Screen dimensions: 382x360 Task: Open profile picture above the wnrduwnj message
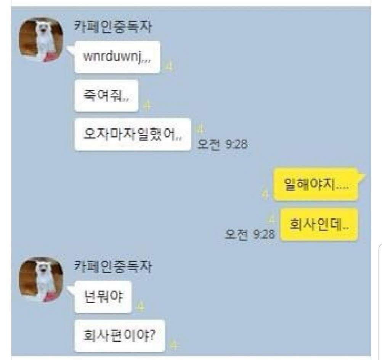[41, 40]
